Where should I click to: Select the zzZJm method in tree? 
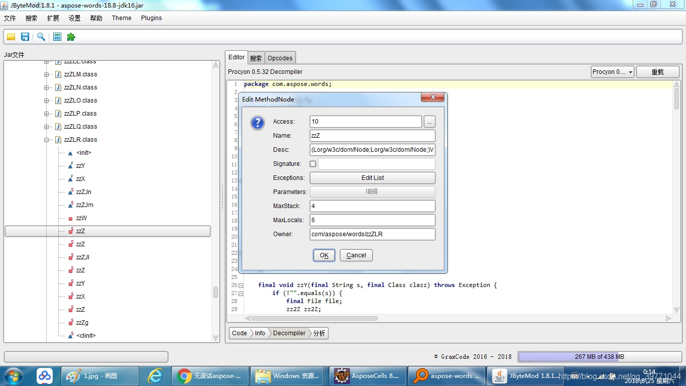(x=84, y=205)
